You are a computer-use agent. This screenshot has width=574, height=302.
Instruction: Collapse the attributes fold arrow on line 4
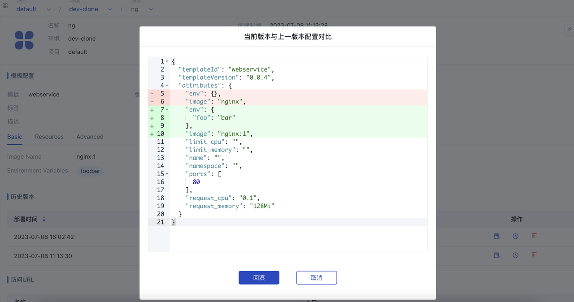pos(167,86)
